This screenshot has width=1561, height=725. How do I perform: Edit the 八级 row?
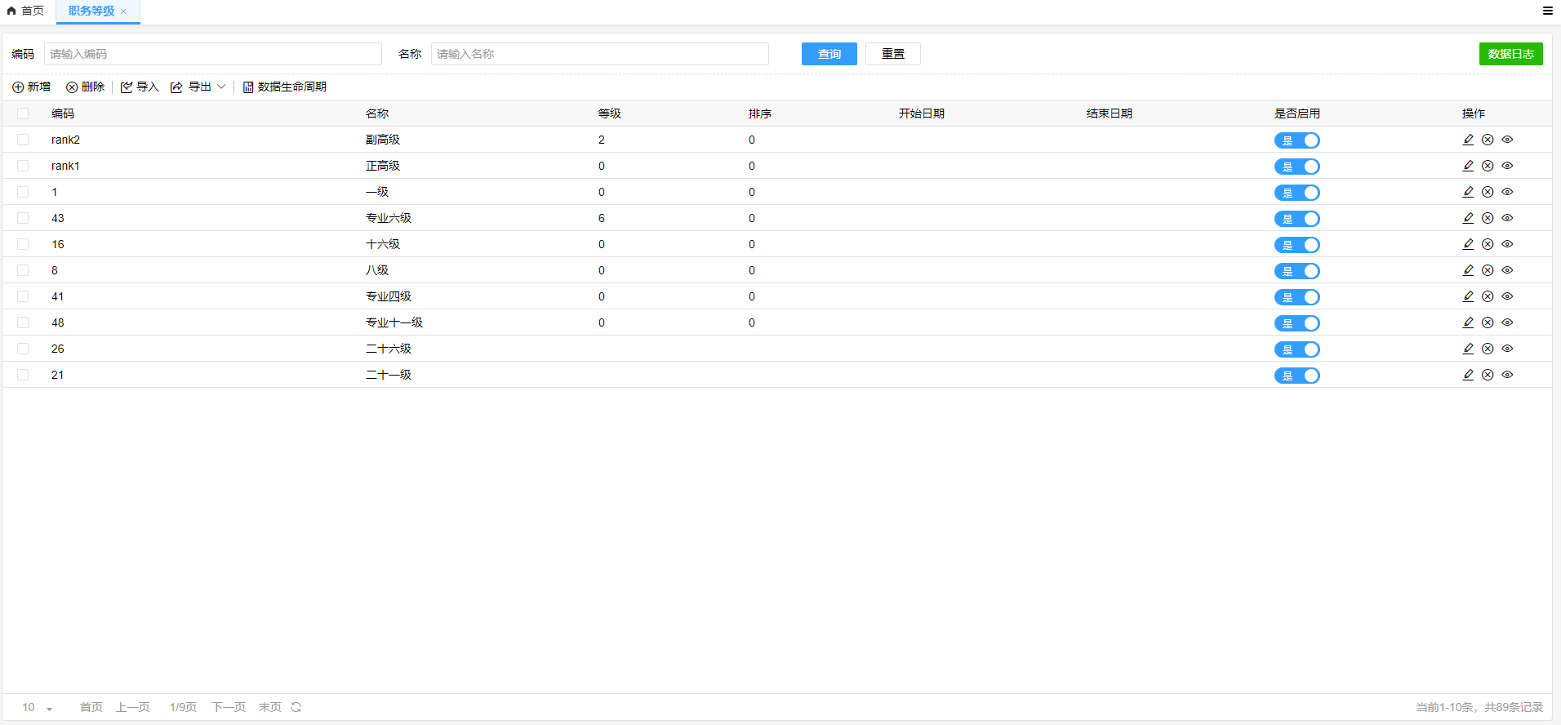tap(1468, 270)
